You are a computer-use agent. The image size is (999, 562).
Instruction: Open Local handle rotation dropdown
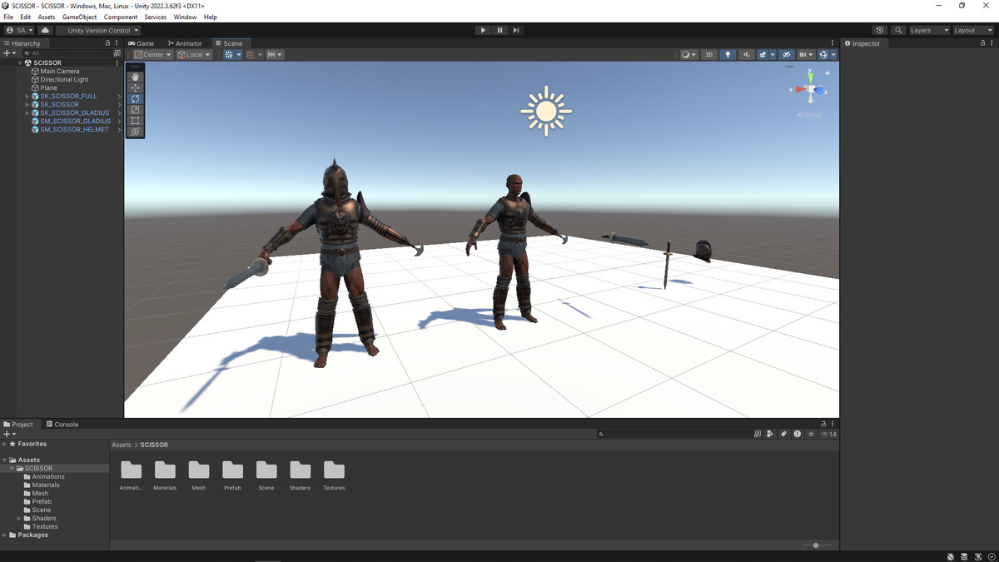(194, 55)
